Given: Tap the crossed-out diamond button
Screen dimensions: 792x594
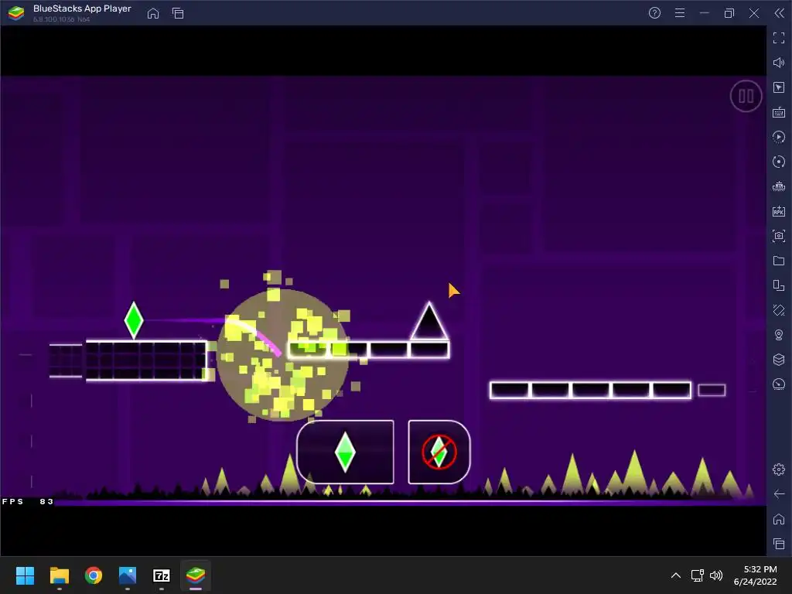Looking at the screenshot, I should [439, 452].
